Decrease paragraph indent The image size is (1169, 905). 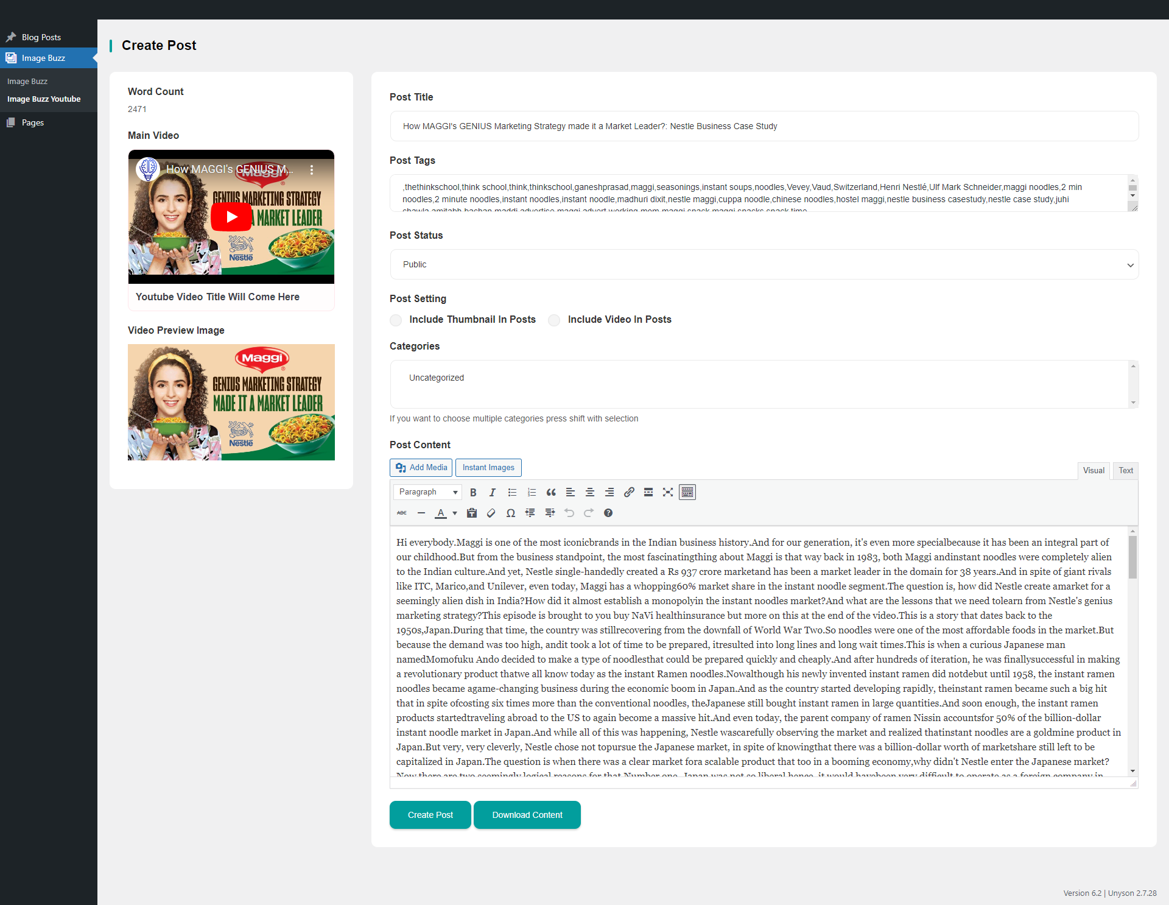point(530,513)
